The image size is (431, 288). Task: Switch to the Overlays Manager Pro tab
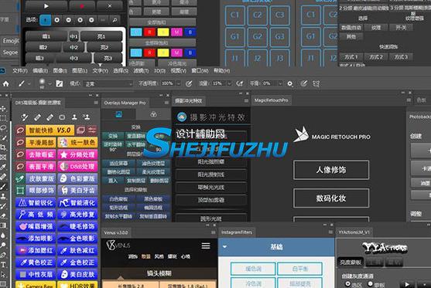(125, 103)
